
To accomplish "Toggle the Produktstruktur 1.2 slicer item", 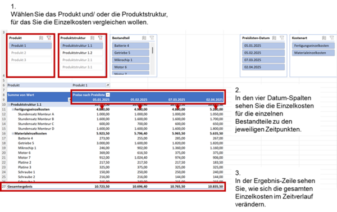I will click(81, 53).
